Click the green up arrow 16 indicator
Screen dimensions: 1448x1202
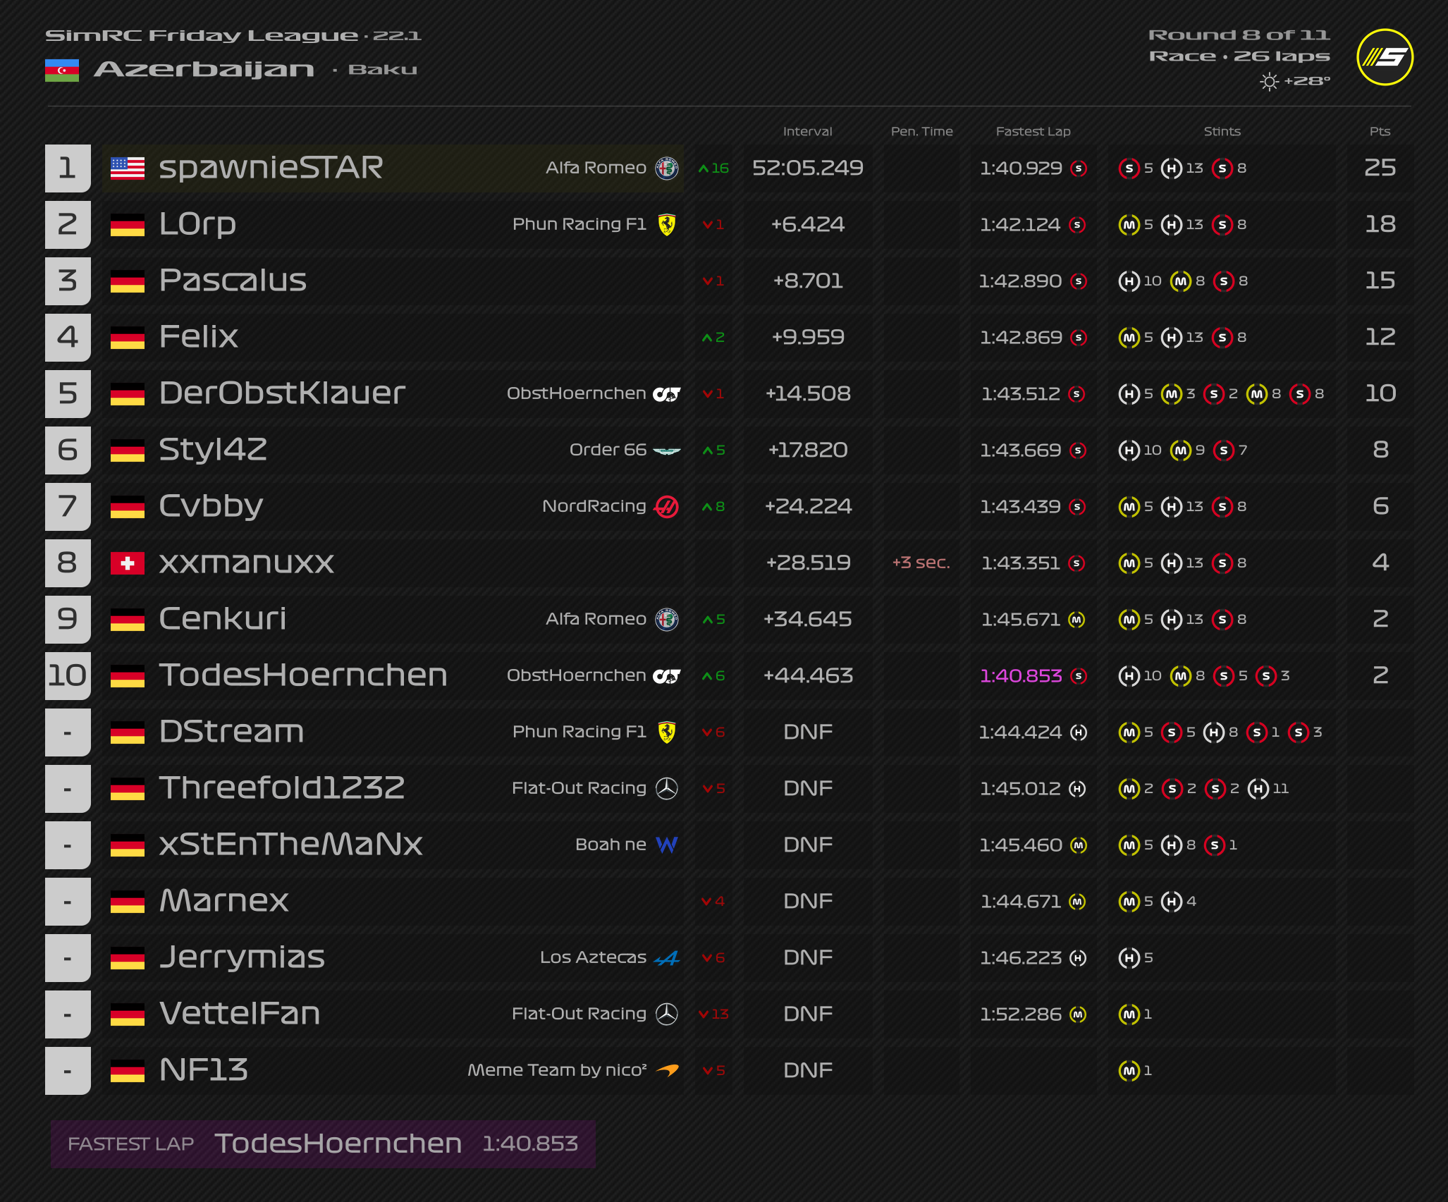pos(713,168)
